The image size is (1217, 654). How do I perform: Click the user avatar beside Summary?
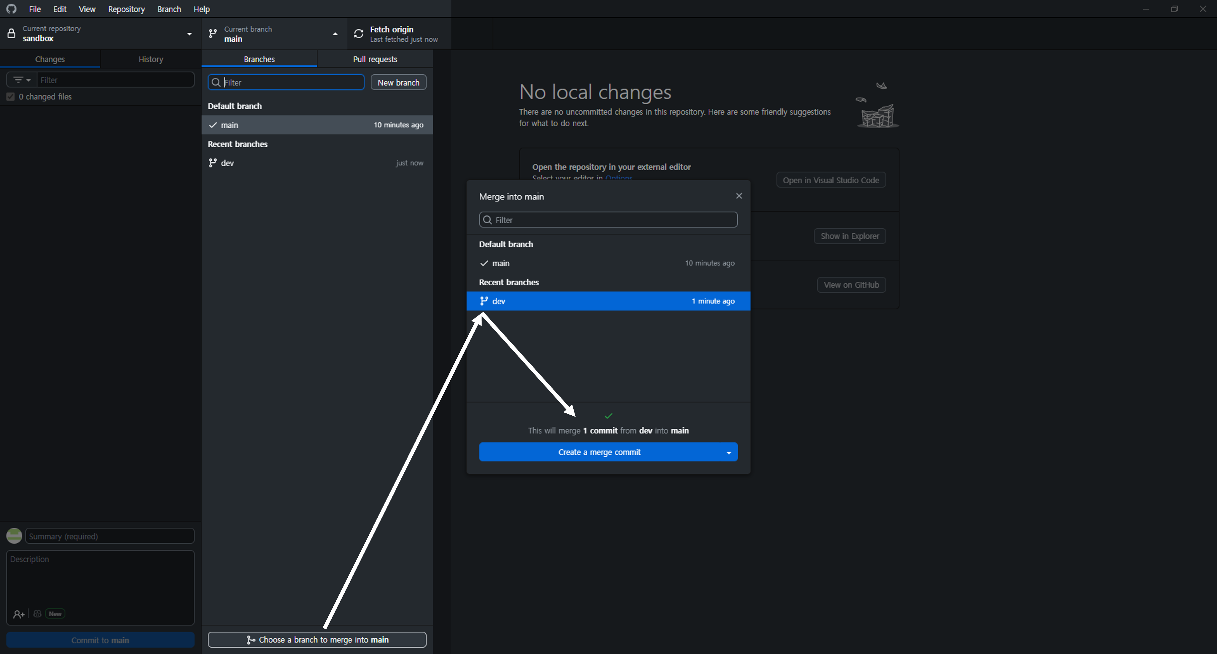[x=14, y=536]
